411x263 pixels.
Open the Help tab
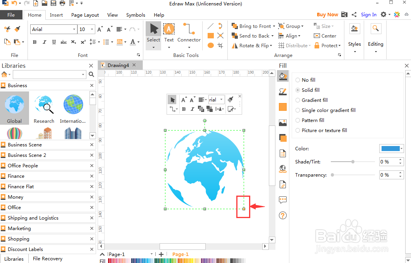pyautogui.click(x=159, y=15)
